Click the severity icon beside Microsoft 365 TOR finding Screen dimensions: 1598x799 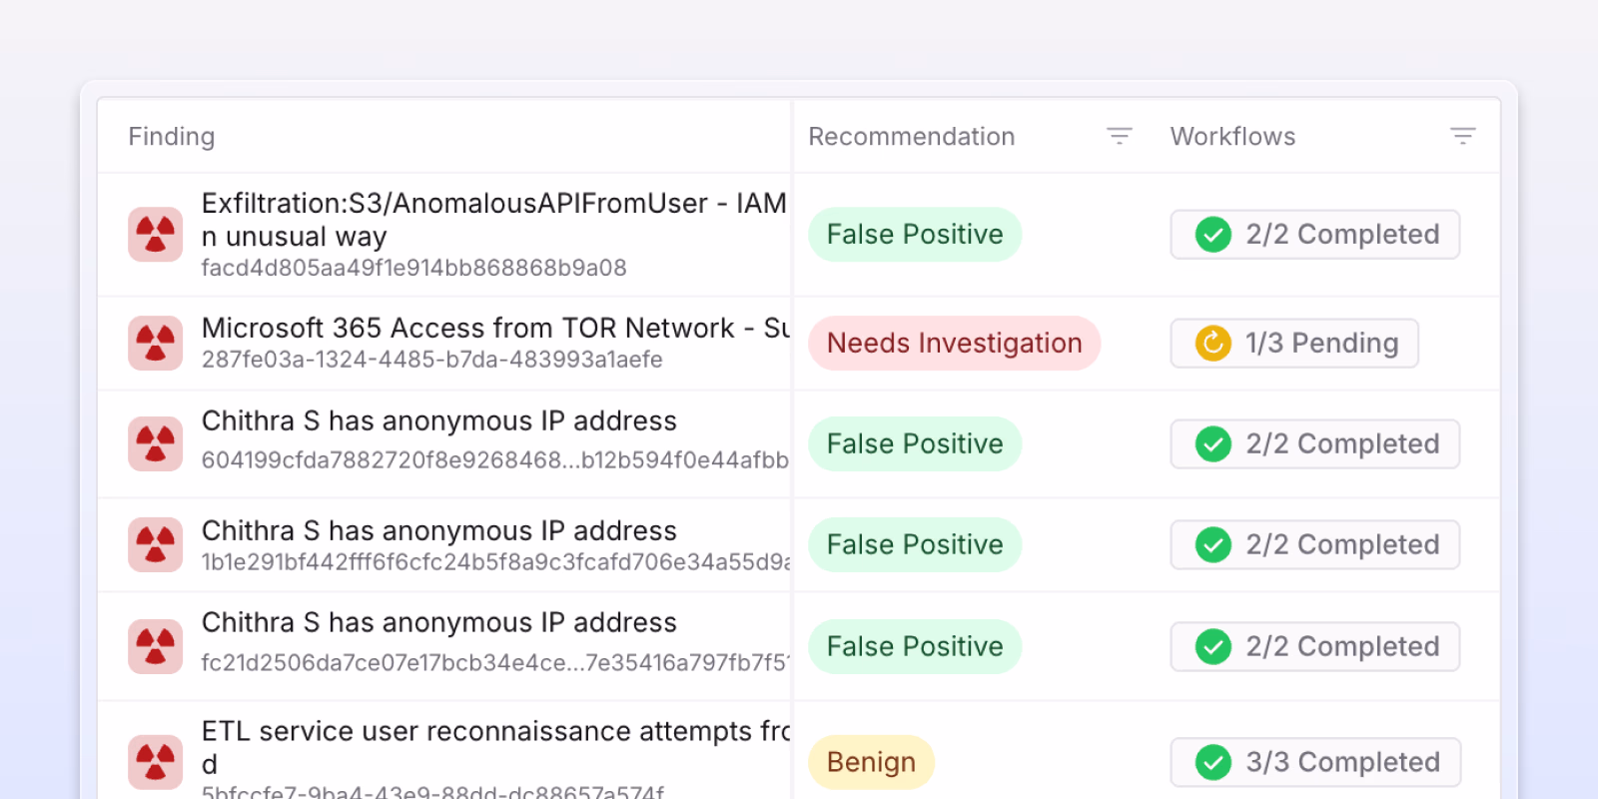(155, 343)
